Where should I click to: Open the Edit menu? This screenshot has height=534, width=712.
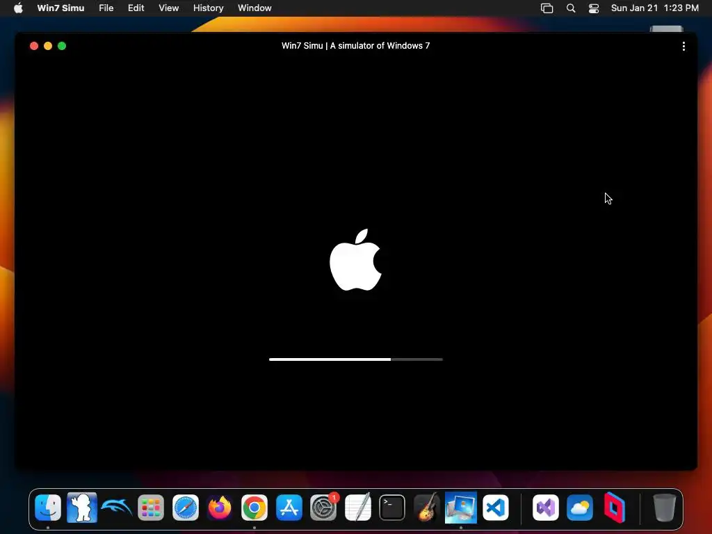tap(136, 8)
